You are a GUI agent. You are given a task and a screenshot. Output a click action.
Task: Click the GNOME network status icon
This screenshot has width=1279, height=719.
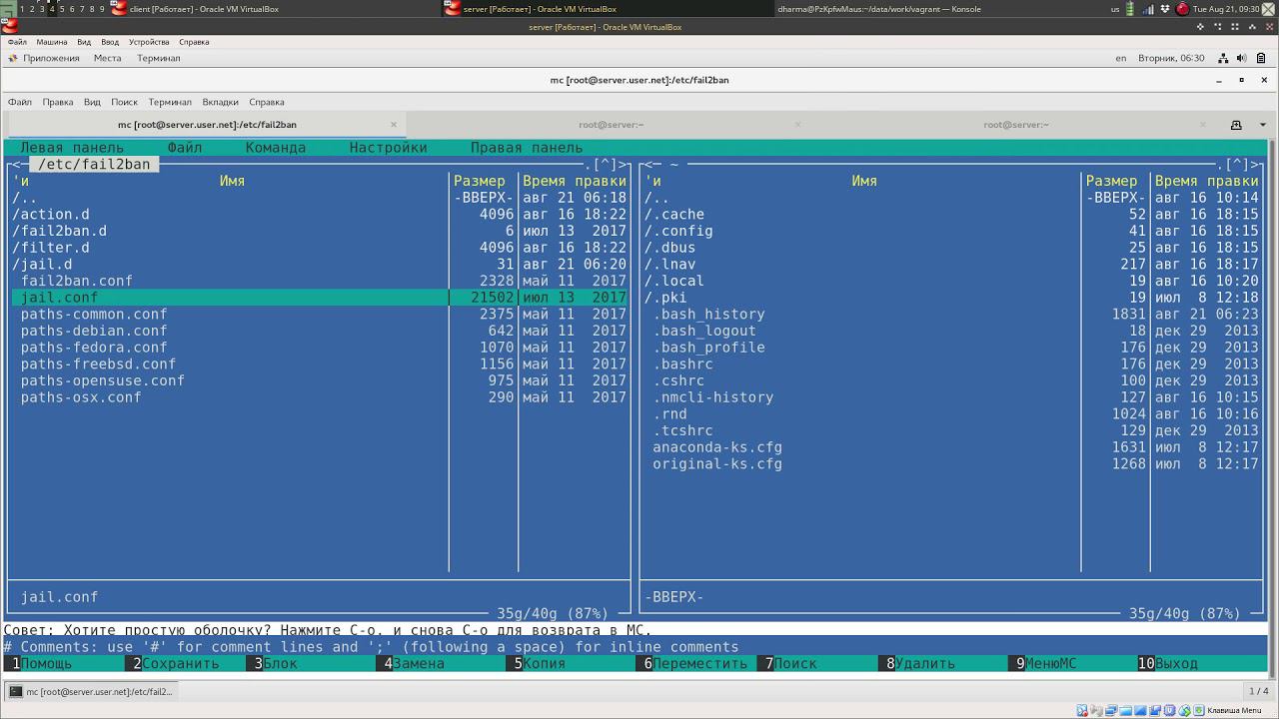(1222, 58)
